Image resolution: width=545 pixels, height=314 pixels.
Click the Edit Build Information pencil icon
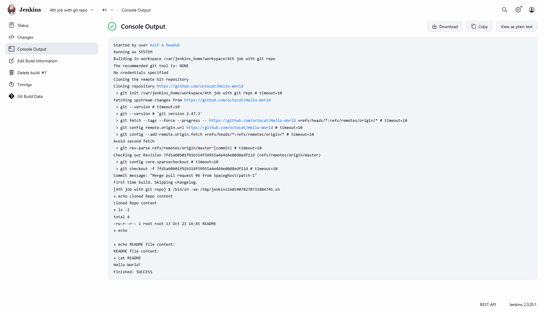tap(12, 61)
